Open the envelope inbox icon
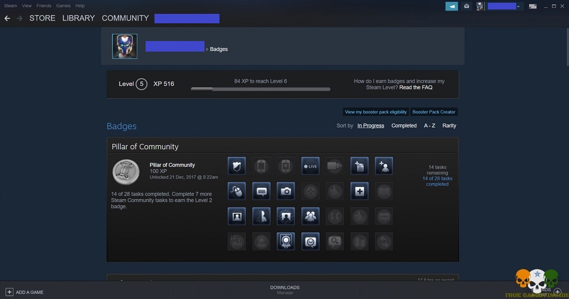Viewport: 569px width, 299px height. click(x=466, y=6)
